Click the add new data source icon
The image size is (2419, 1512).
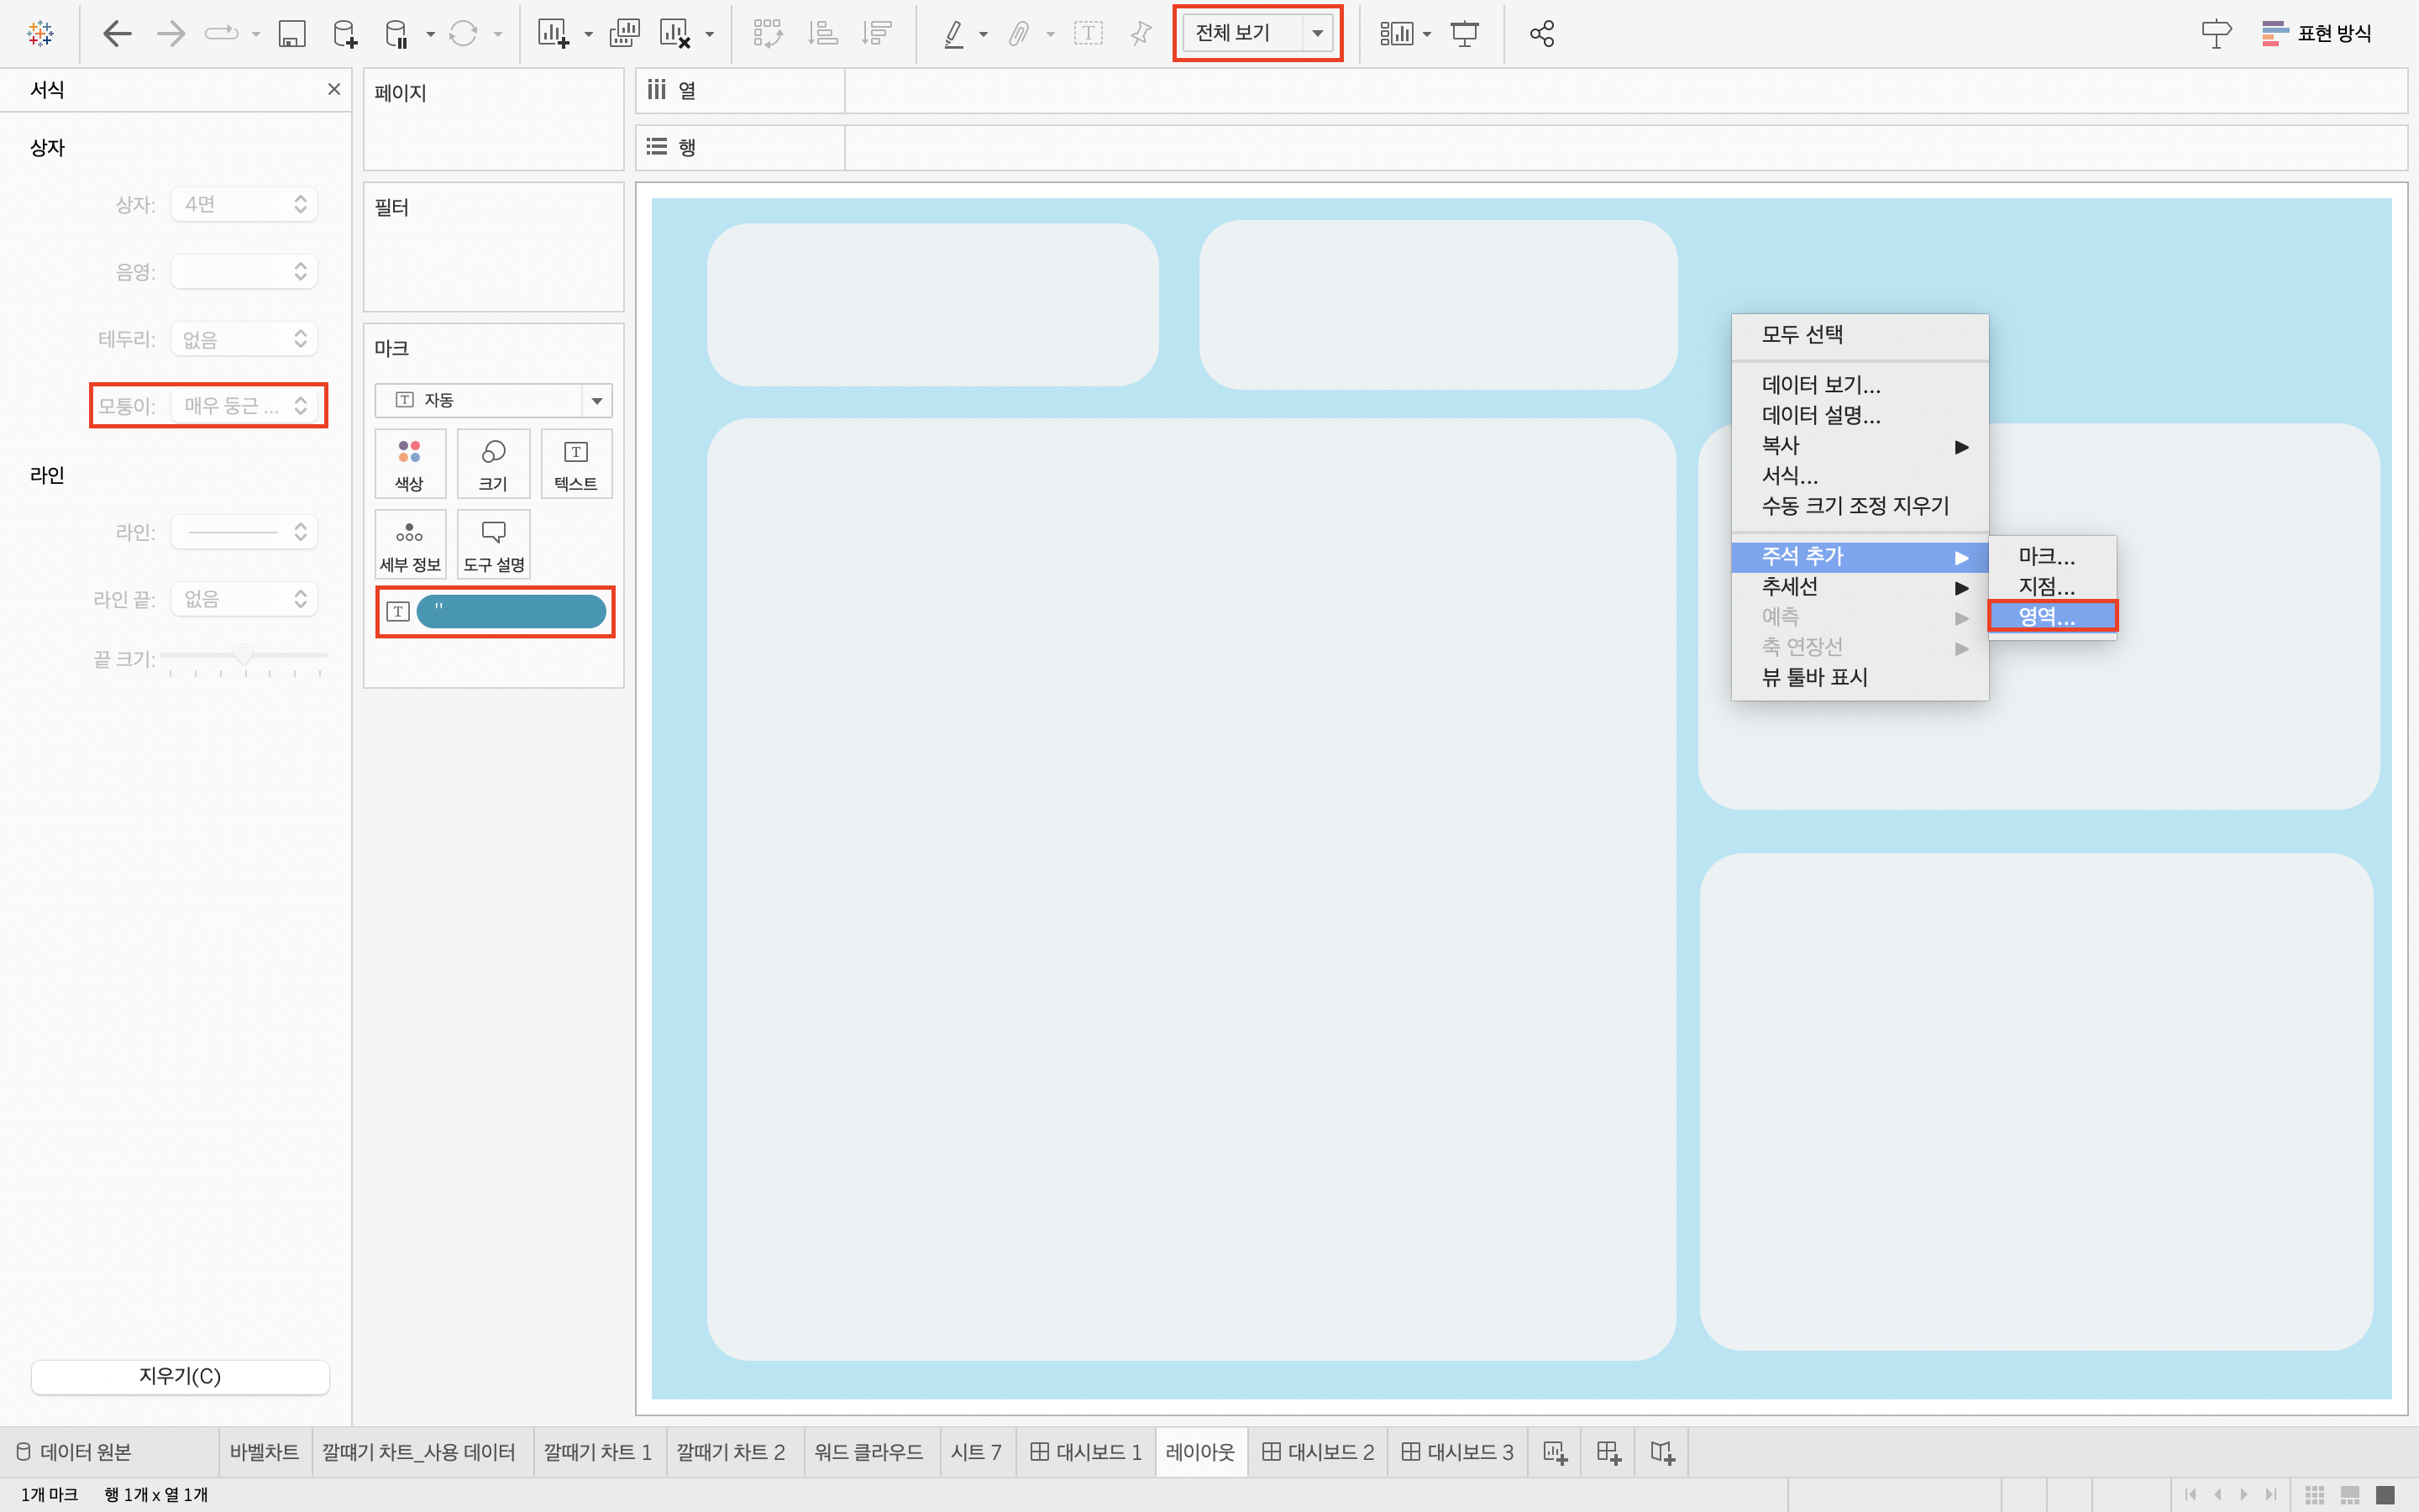point(344,34)
